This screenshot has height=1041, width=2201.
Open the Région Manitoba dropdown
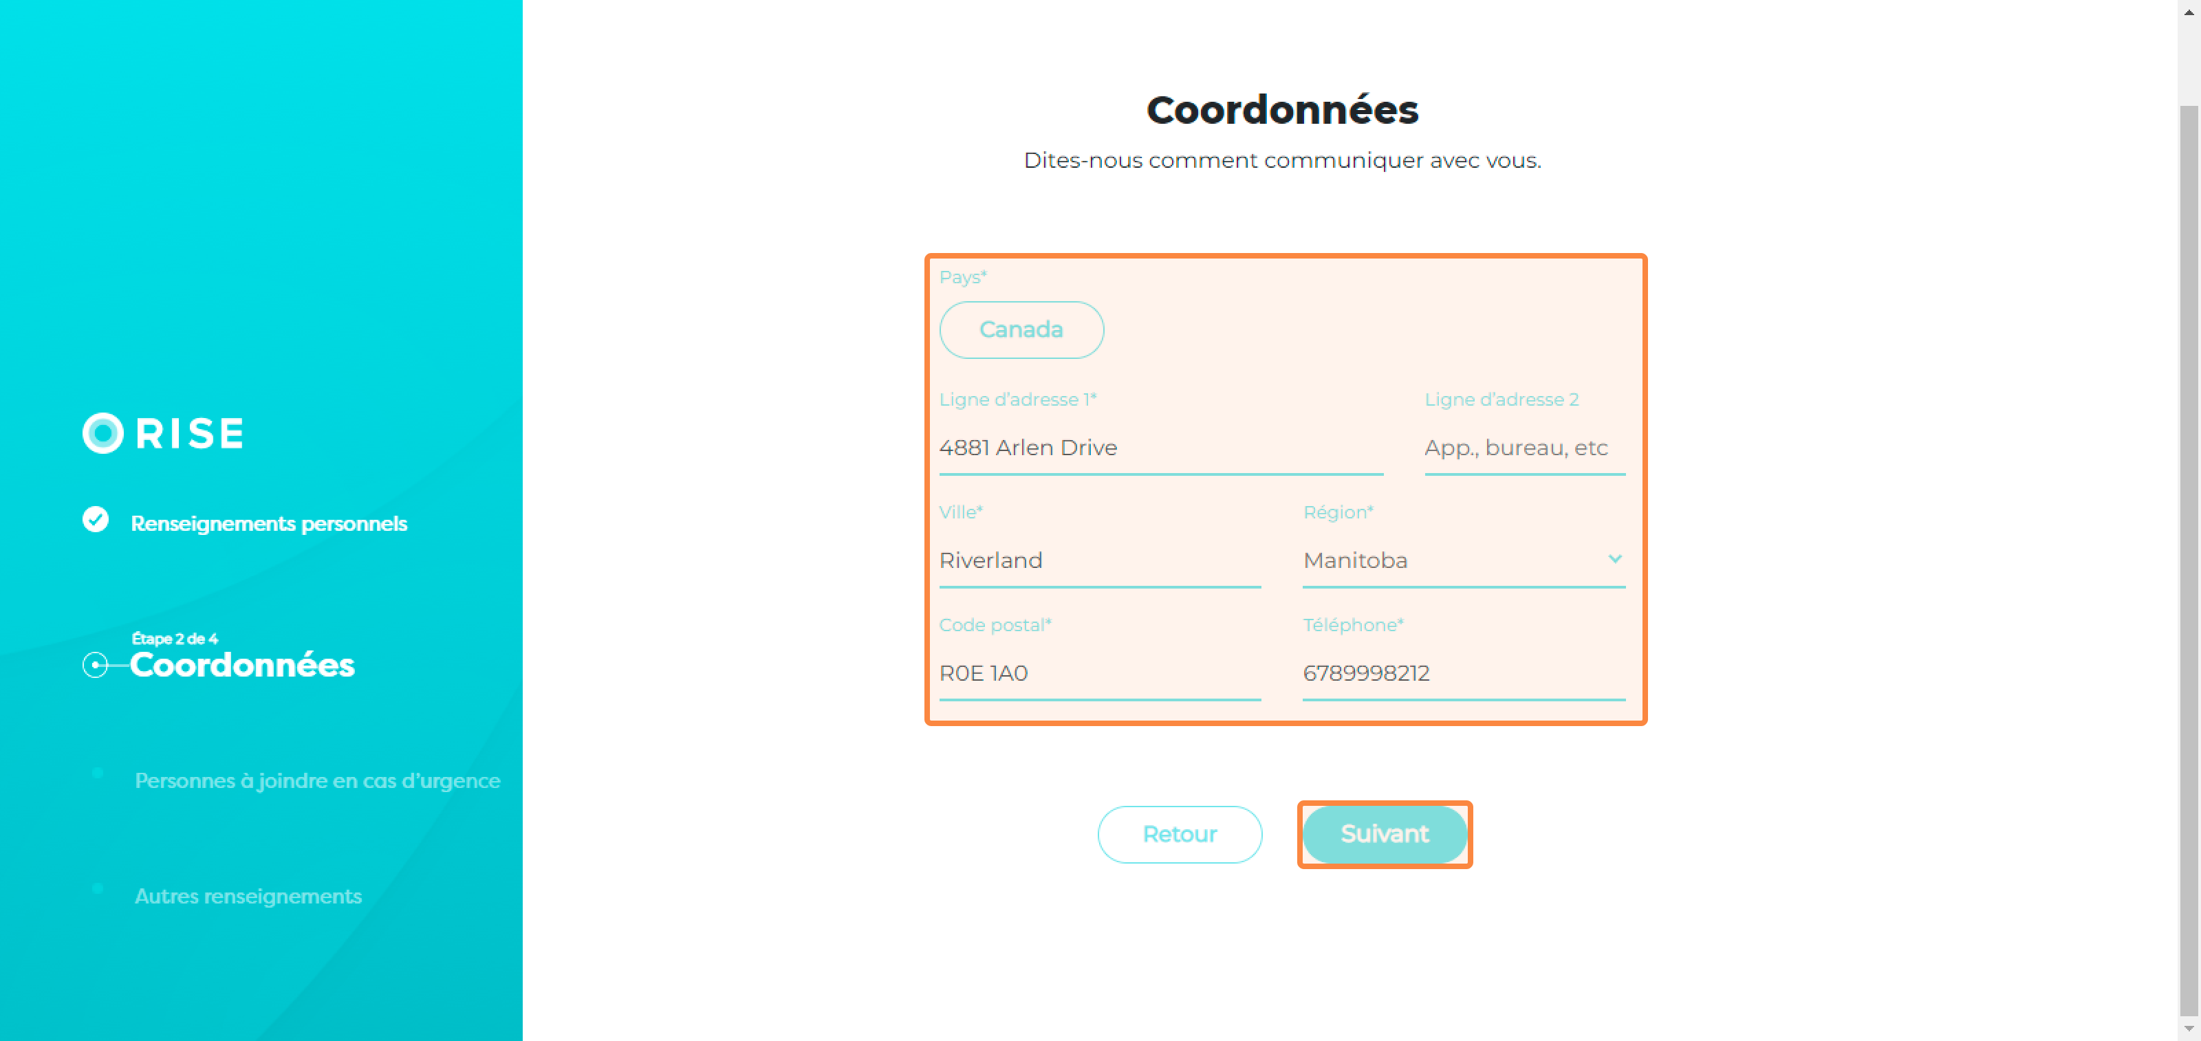[1463, 560]
